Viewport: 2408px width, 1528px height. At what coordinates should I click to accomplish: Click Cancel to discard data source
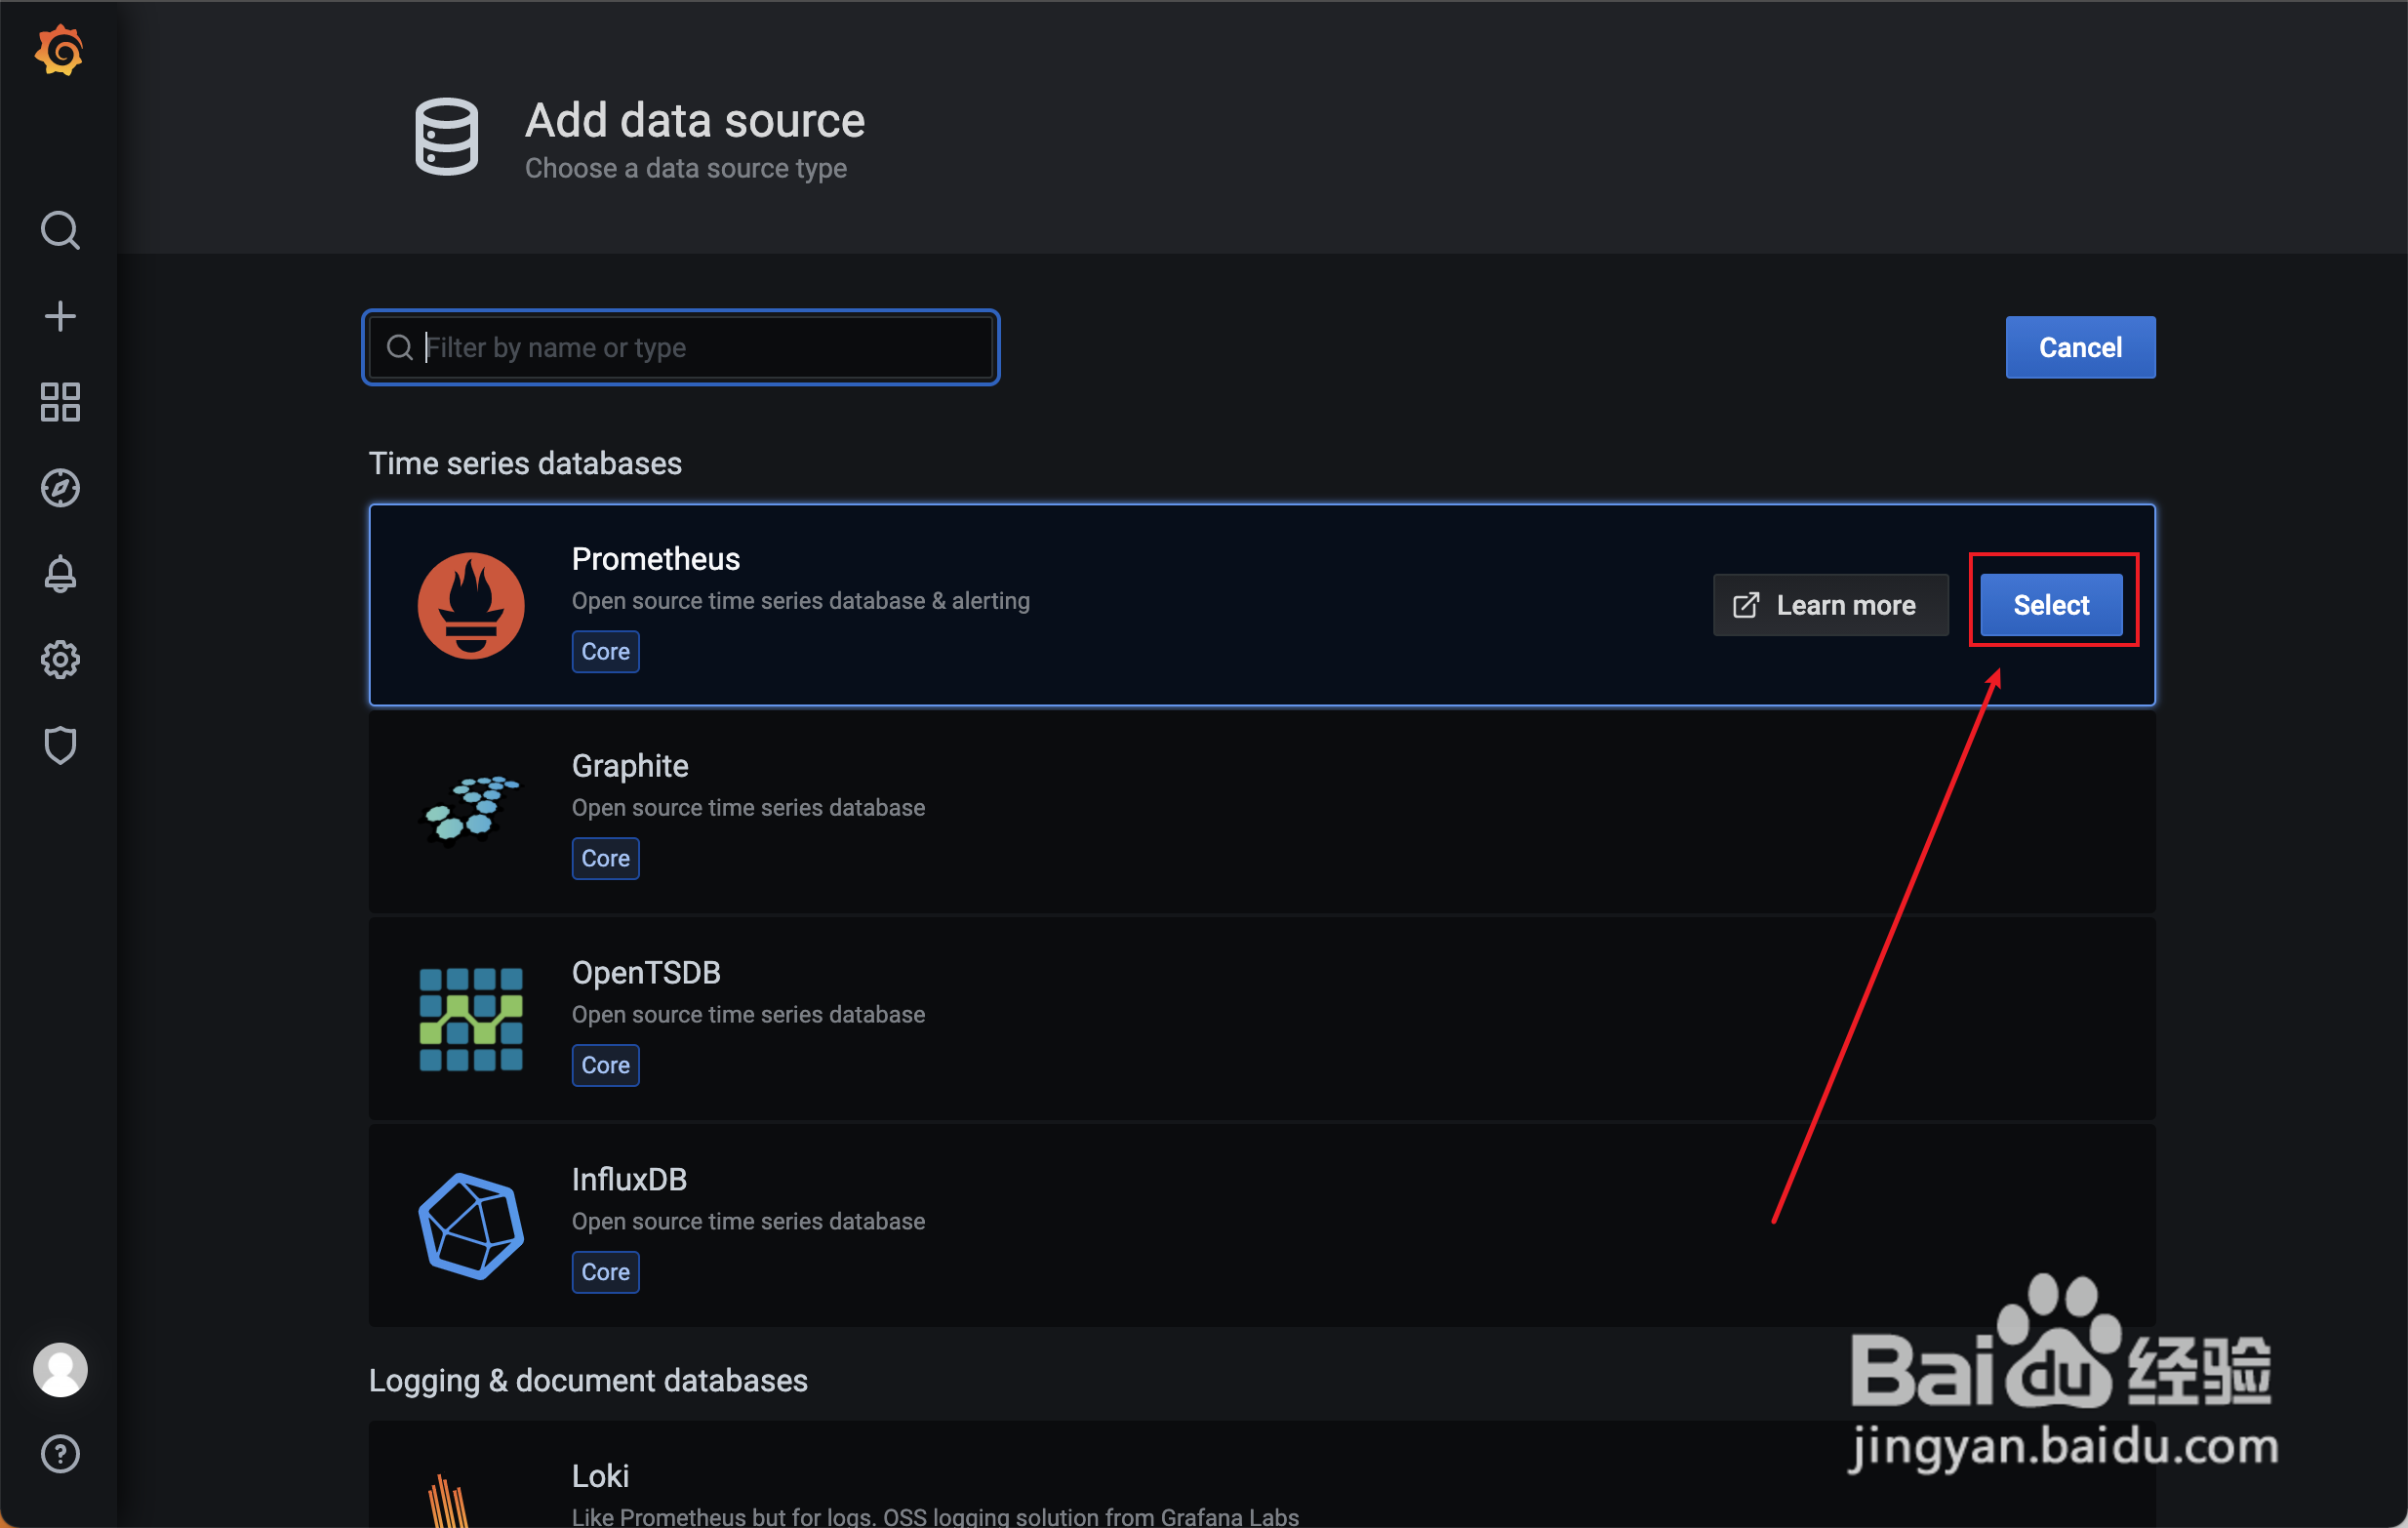point(2080,345)
